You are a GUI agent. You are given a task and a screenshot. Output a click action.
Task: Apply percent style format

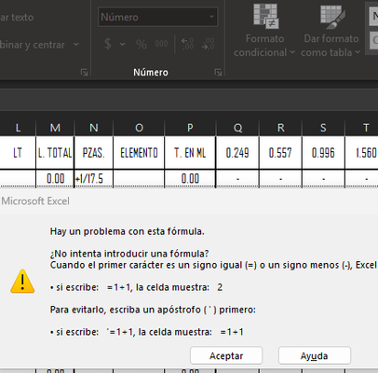click(142, 44)
